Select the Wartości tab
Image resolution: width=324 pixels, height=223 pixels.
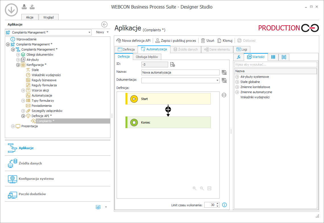tap(256, 57)
